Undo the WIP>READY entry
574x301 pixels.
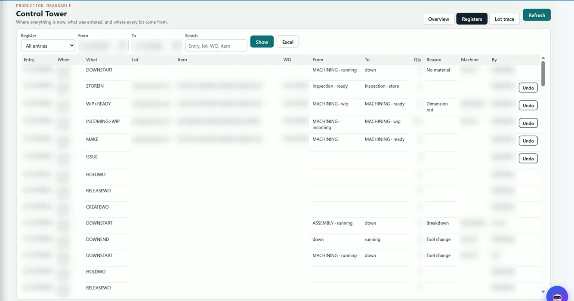(x=528, y=105)
